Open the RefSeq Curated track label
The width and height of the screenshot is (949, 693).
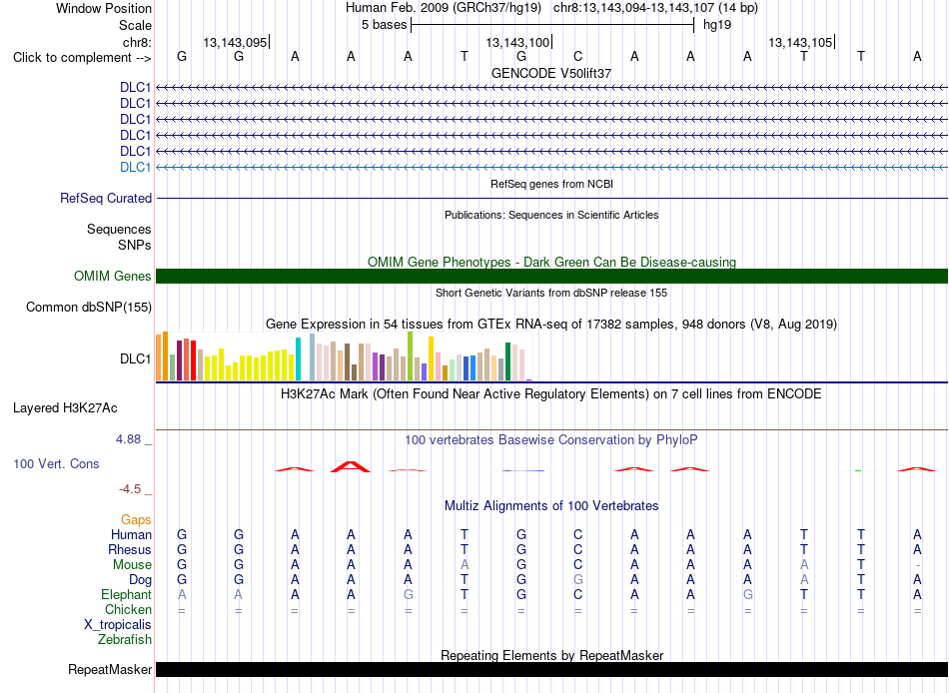pos(106,198)
